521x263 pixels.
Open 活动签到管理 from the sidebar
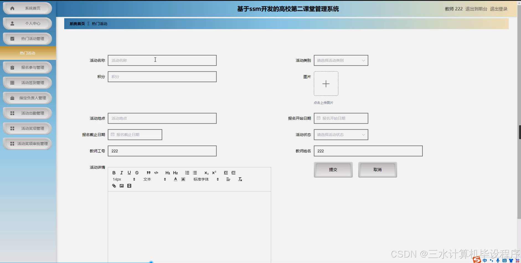[x=27, y=83]
